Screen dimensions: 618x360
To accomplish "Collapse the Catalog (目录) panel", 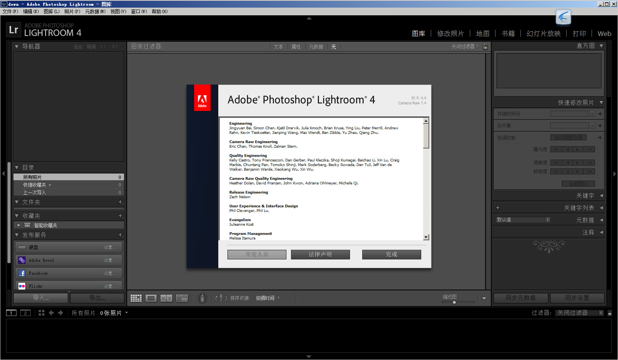I will point(16,168).
